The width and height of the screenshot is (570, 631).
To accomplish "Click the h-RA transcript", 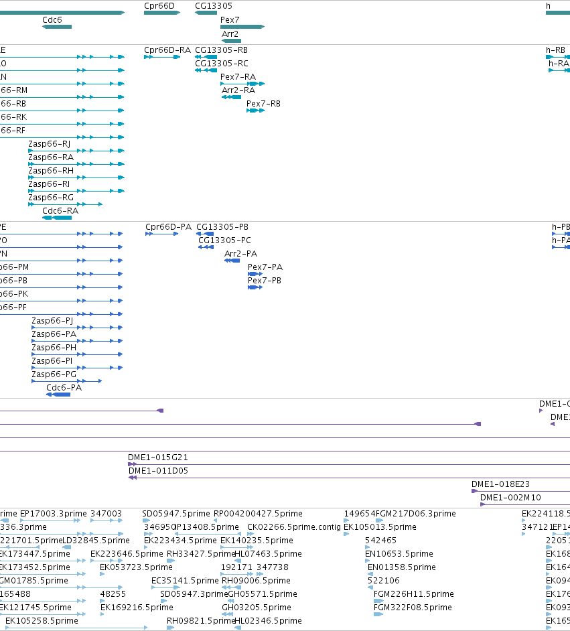I will coord(559,70).
